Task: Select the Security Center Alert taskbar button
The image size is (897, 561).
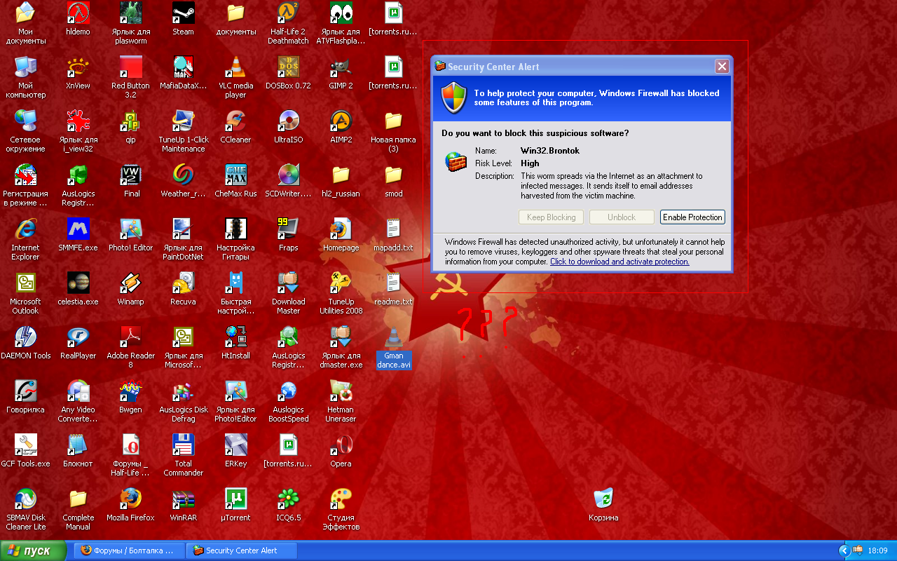Action: (x=242, y=550)
